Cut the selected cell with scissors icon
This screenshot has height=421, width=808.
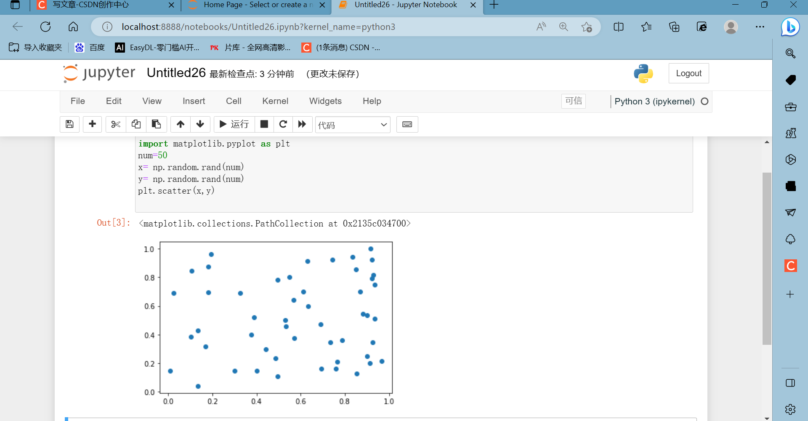(x=115, y=124)
